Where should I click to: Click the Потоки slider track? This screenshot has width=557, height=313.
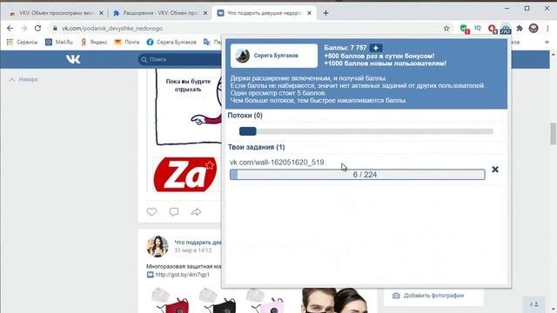[x=366, y=131]
